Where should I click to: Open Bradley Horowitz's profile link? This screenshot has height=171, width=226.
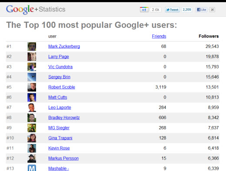(x=64, y=118)
